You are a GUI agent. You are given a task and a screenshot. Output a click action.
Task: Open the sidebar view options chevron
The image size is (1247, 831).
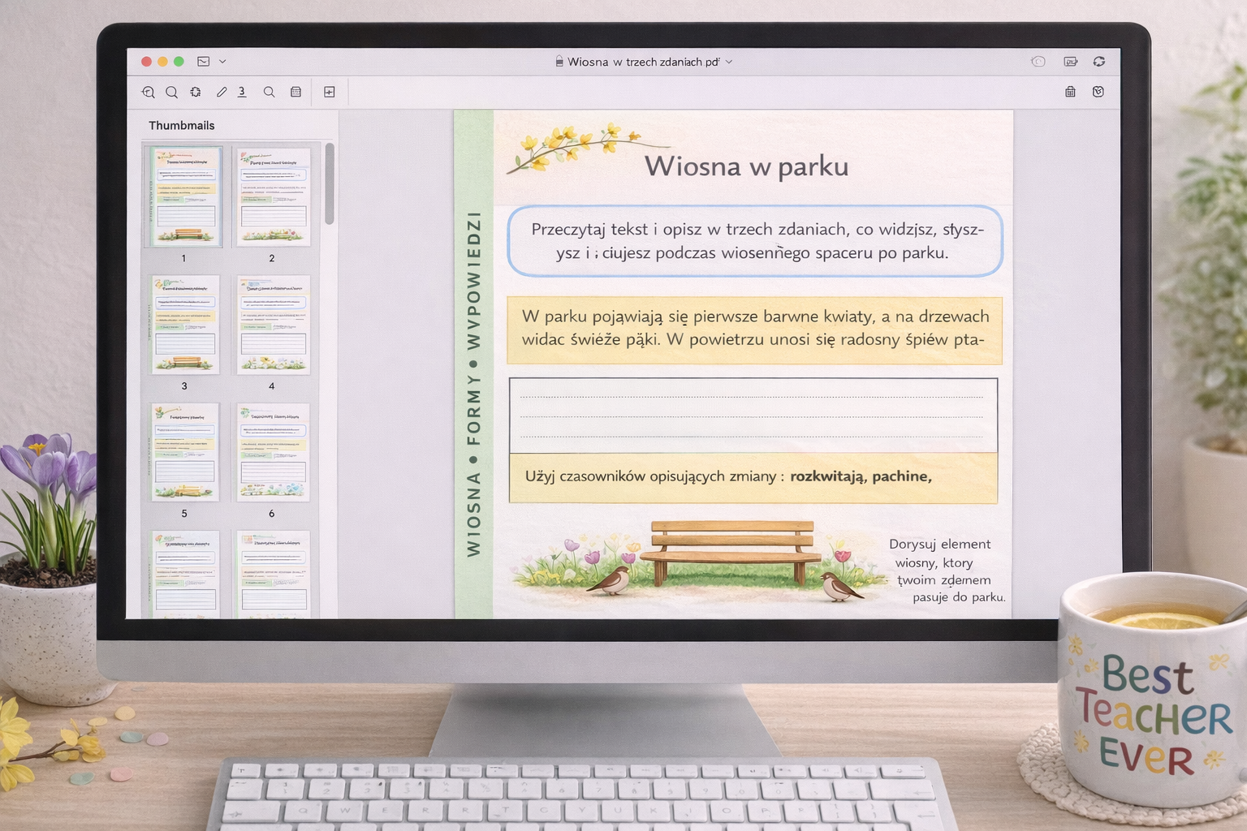(x=222, y=62)
